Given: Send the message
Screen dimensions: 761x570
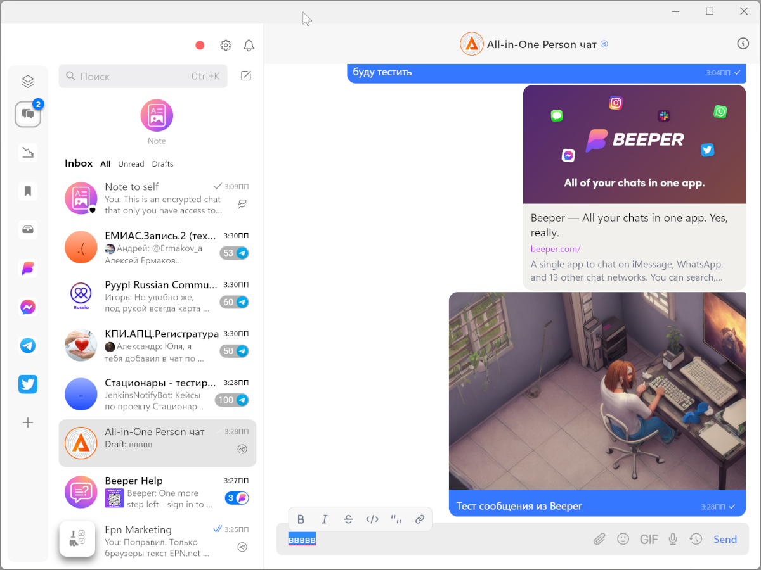Looking at the screenshot, I should [x=725, y=540].
